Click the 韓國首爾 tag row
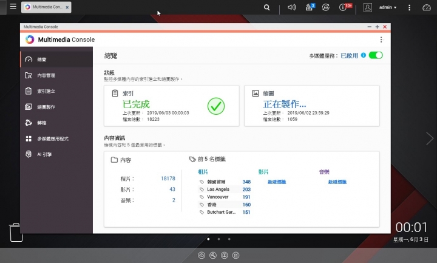Screen dimensions: 437x263 (225, 182)
